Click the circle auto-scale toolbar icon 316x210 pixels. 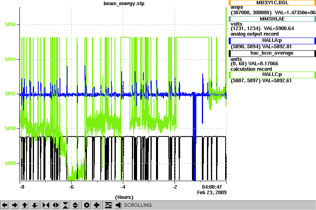coord(87,205)
